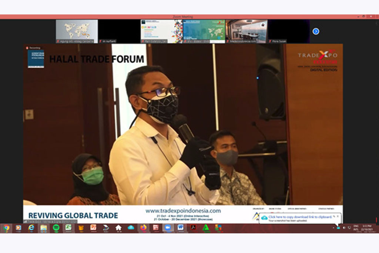The width and height of the screenshot is (379, 253).
Task: Select the MadeInIndonesia.com participant thumbnail
Action: [x=246, y=31]
